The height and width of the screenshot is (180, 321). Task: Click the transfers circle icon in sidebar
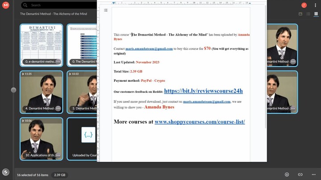click(5, 172)
